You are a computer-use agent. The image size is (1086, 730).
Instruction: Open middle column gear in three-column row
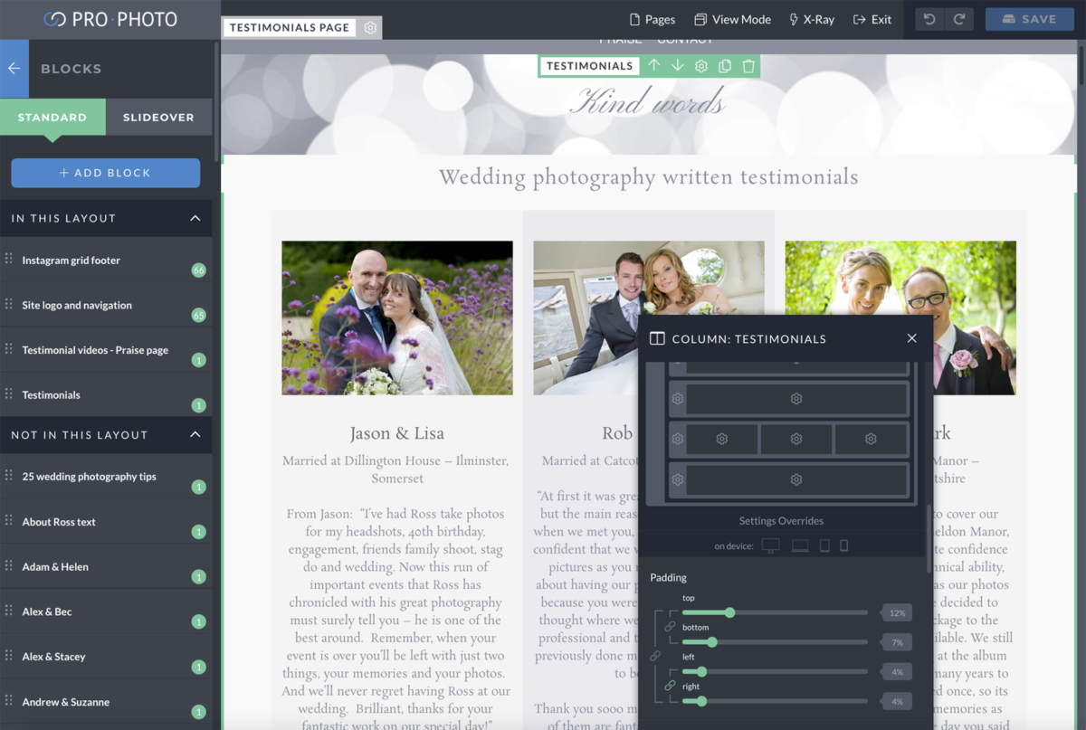[796, 439]
